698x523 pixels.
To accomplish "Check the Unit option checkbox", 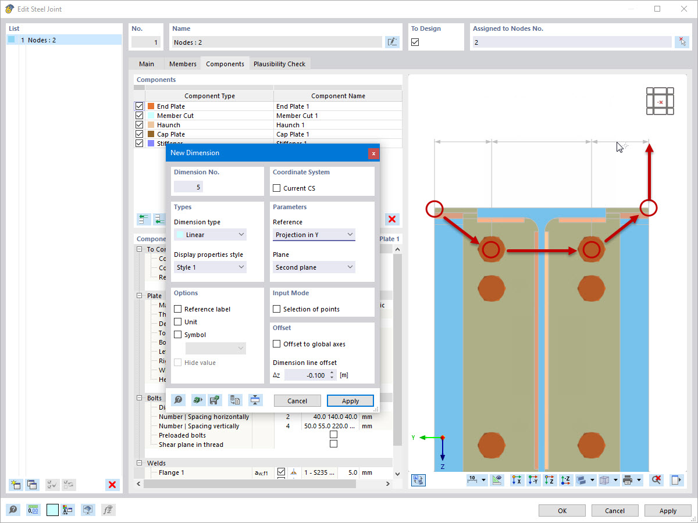I will (x=178, y=322).
